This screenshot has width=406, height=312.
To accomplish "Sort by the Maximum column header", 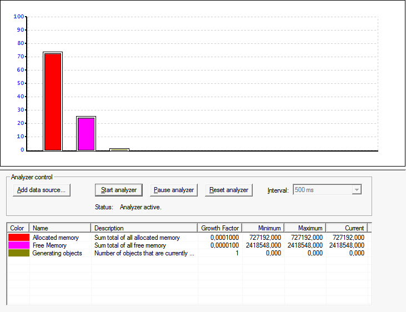I will tap(305, 228).
